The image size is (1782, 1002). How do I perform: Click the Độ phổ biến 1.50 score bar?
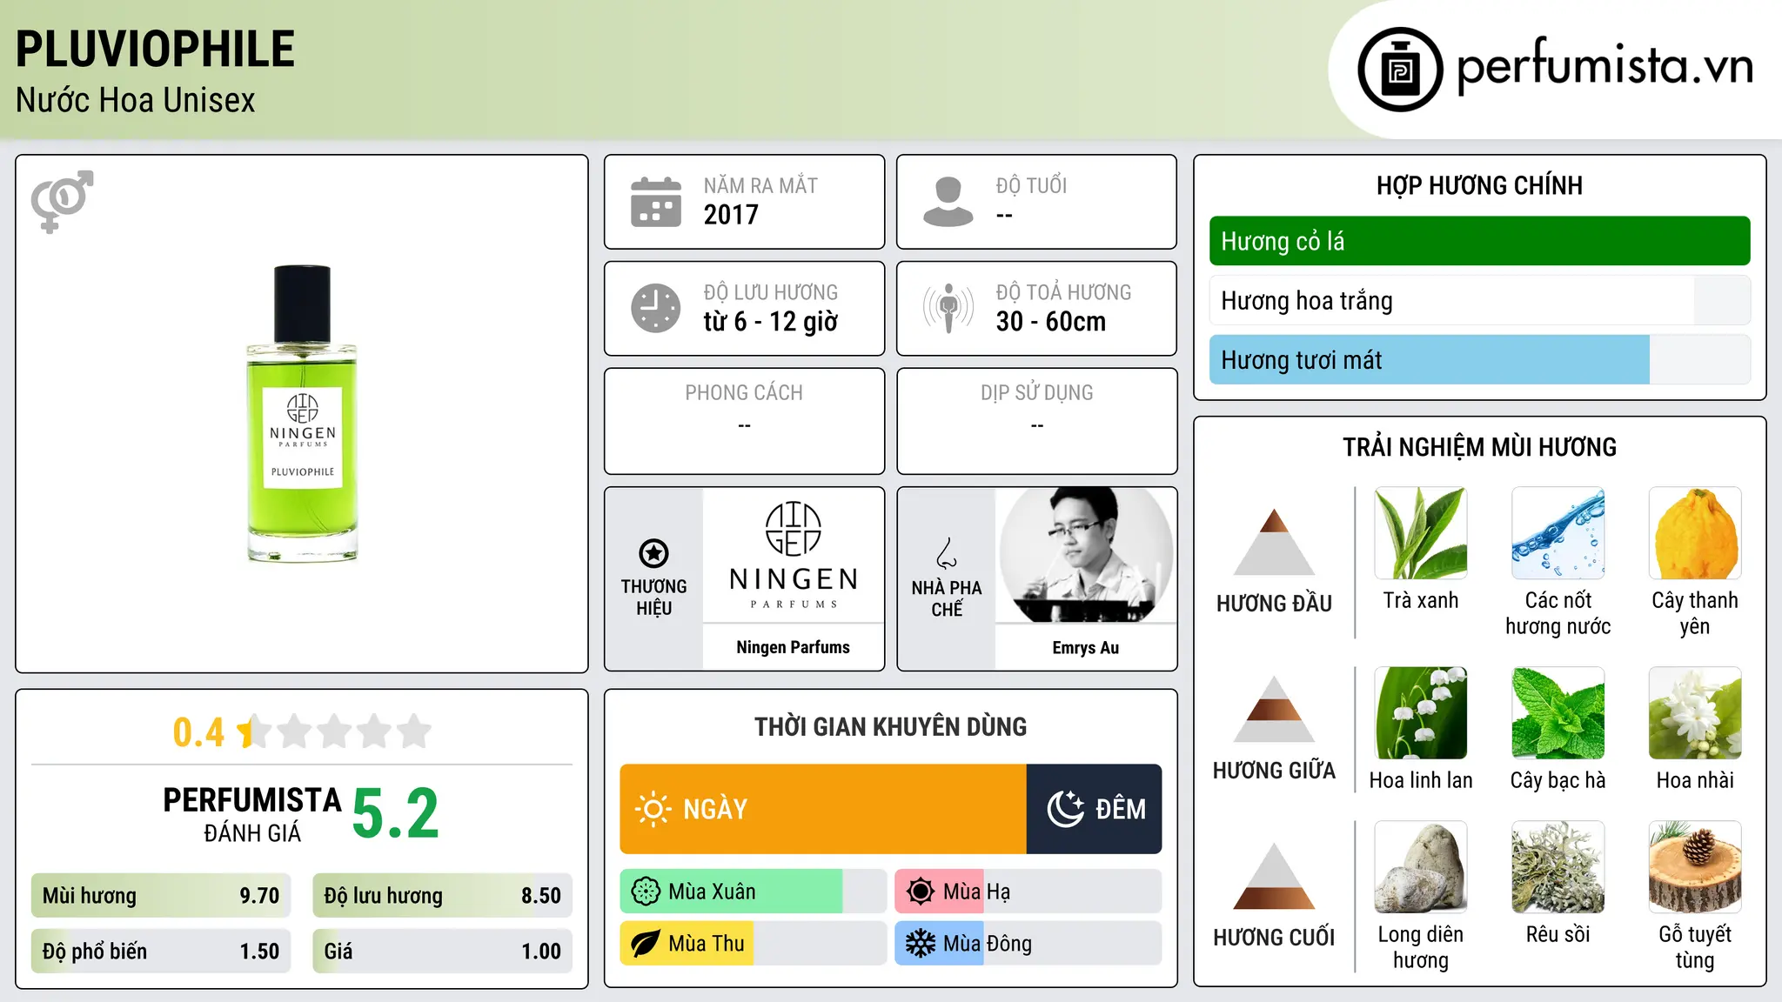pos(161,951)
